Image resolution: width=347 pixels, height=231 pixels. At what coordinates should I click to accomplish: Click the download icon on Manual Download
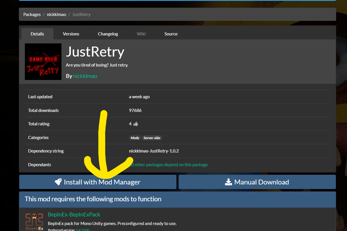click(x=228, y=182)
